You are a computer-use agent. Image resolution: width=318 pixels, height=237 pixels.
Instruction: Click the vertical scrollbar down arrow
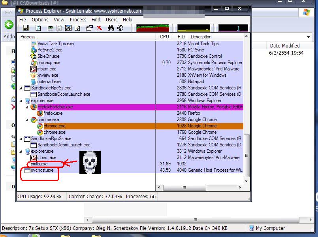click(x=246, y=181)
